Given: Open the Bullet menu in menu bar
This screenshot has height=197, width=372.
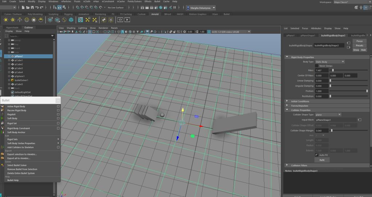Looking at the screenshot, I should pos(157,1).
